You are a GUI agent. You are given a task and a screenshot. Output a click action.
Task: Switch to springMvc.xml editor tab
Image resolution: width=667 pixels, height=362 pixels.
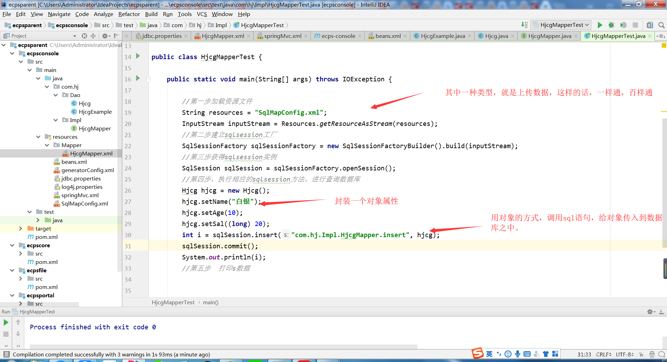click(x=282, y=36)
